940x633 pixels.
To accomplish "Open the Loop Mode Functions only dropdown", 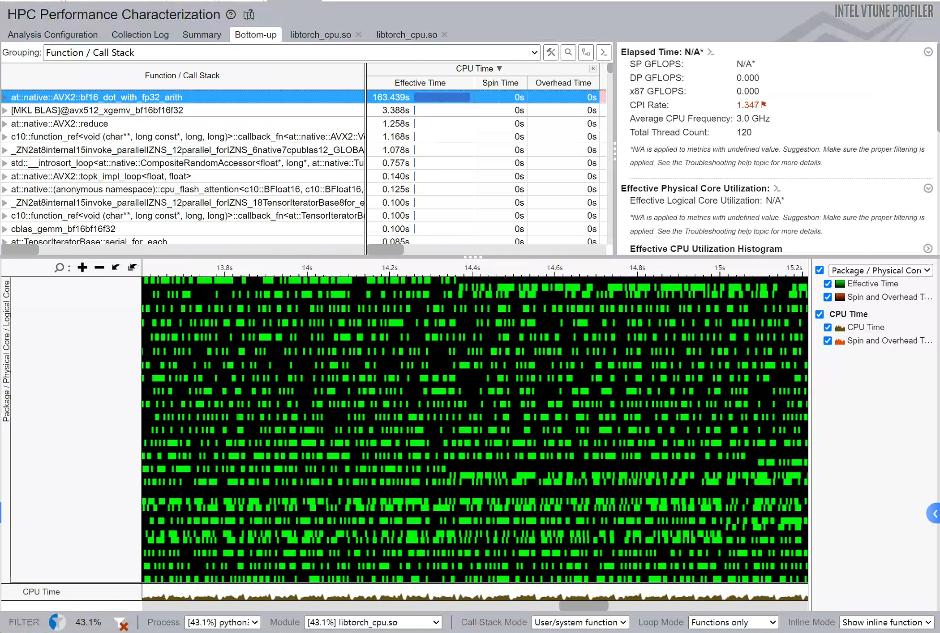I will (x=733, y=622).
